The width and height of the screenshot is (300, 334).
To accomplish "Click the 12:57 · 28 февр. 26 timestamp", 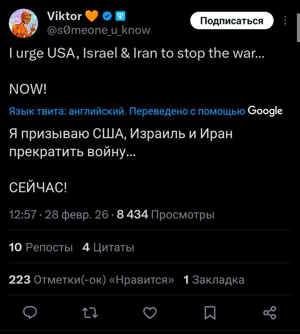I will point(59,214).
